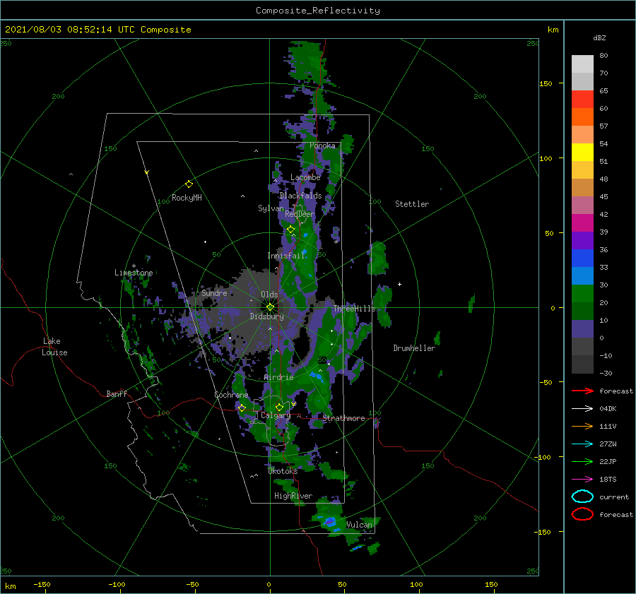
Task: Click the Banff label
Action: (x=117, y=393)
